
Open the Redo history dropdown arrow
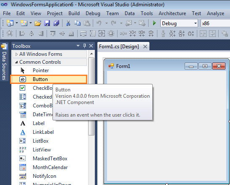pyautogui.click(x=121, y=23)
